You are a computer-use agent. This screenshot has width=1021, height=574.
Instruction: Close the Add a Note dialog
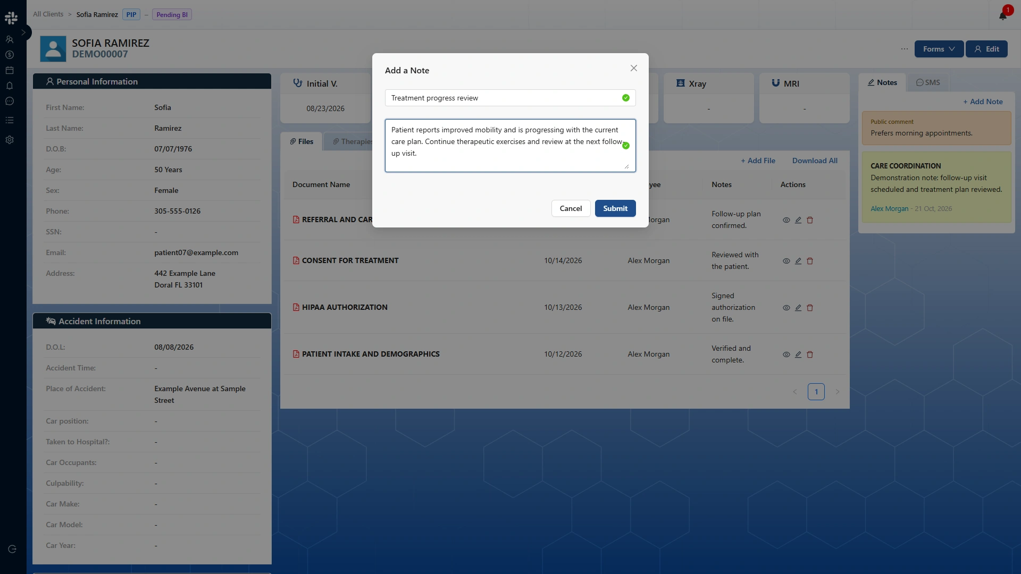click(x=634, y=68)
